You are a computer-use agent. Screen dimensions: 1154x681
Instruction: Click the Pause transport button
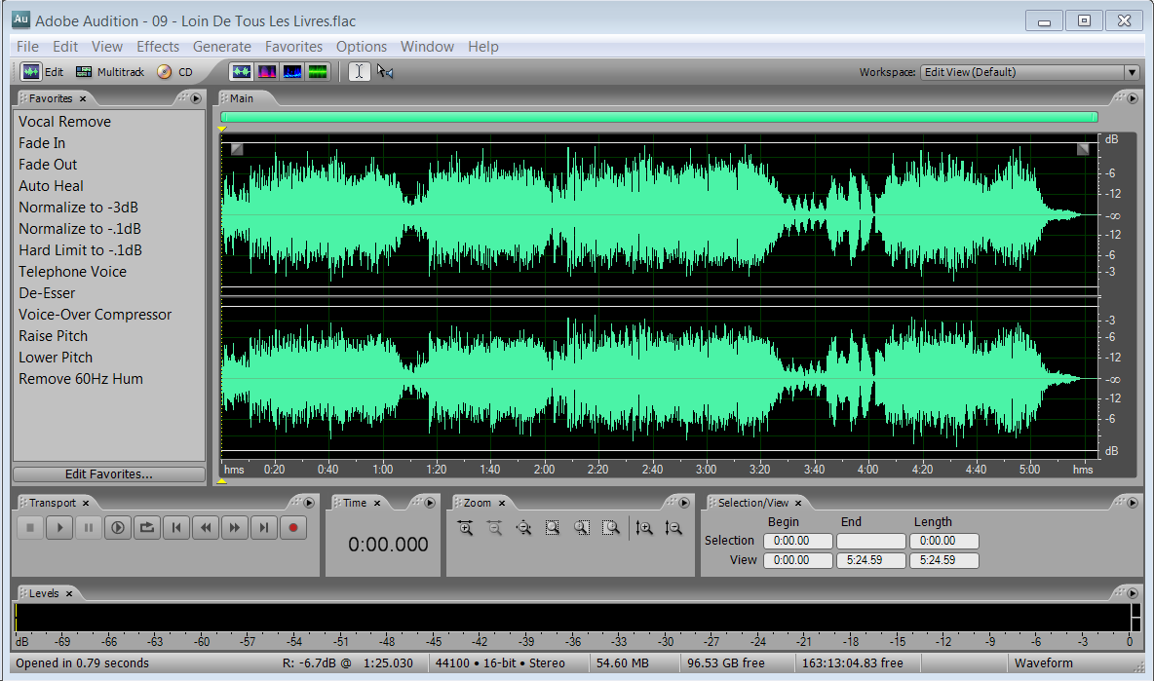[x=89, y=527]
